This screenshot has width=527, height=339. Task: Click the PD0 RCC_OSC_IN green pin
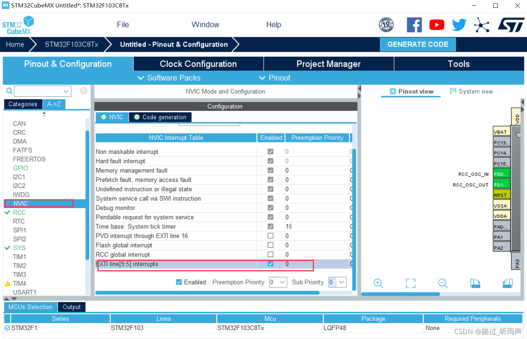point(502,174)
